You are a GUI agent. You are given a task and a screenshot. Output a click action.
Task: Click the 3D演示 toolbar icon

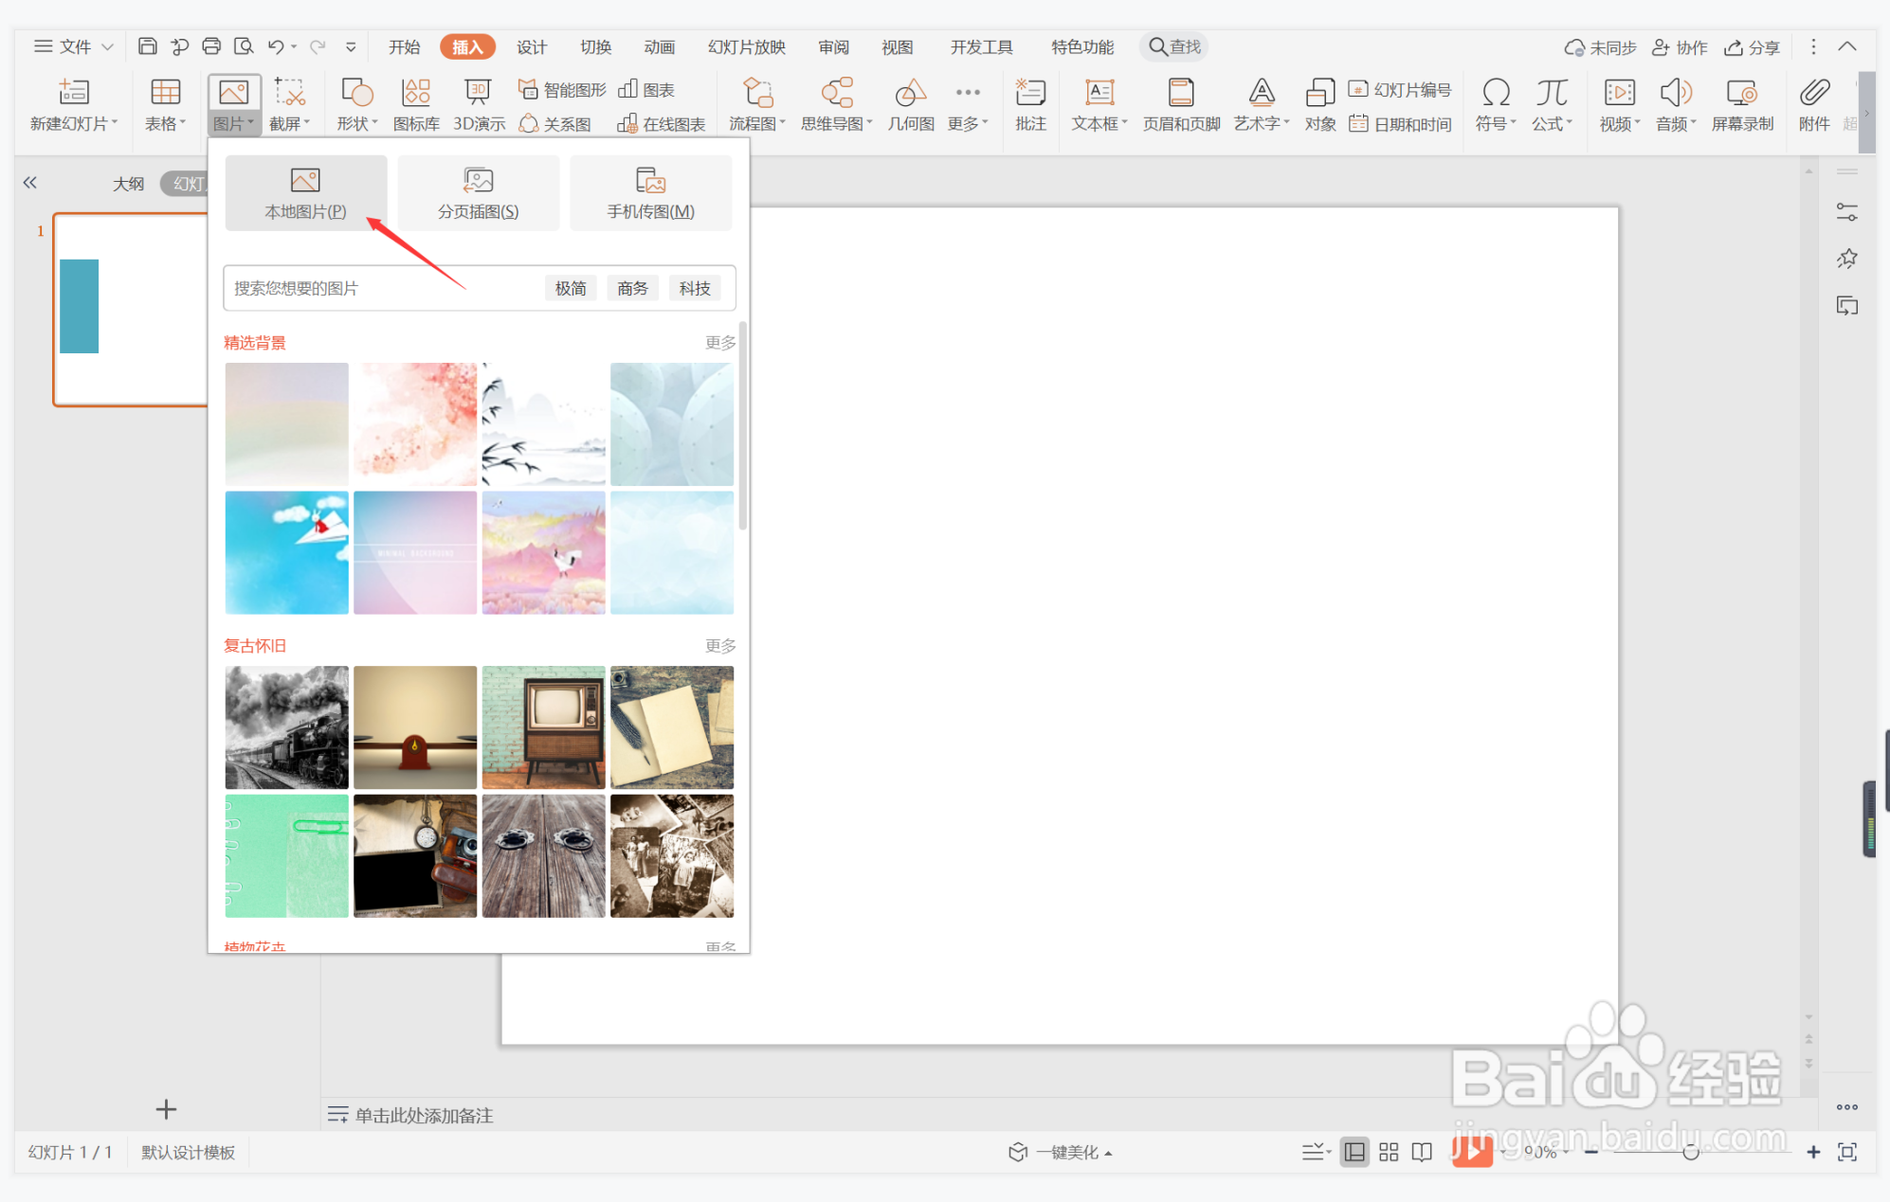tap(478, 104)
